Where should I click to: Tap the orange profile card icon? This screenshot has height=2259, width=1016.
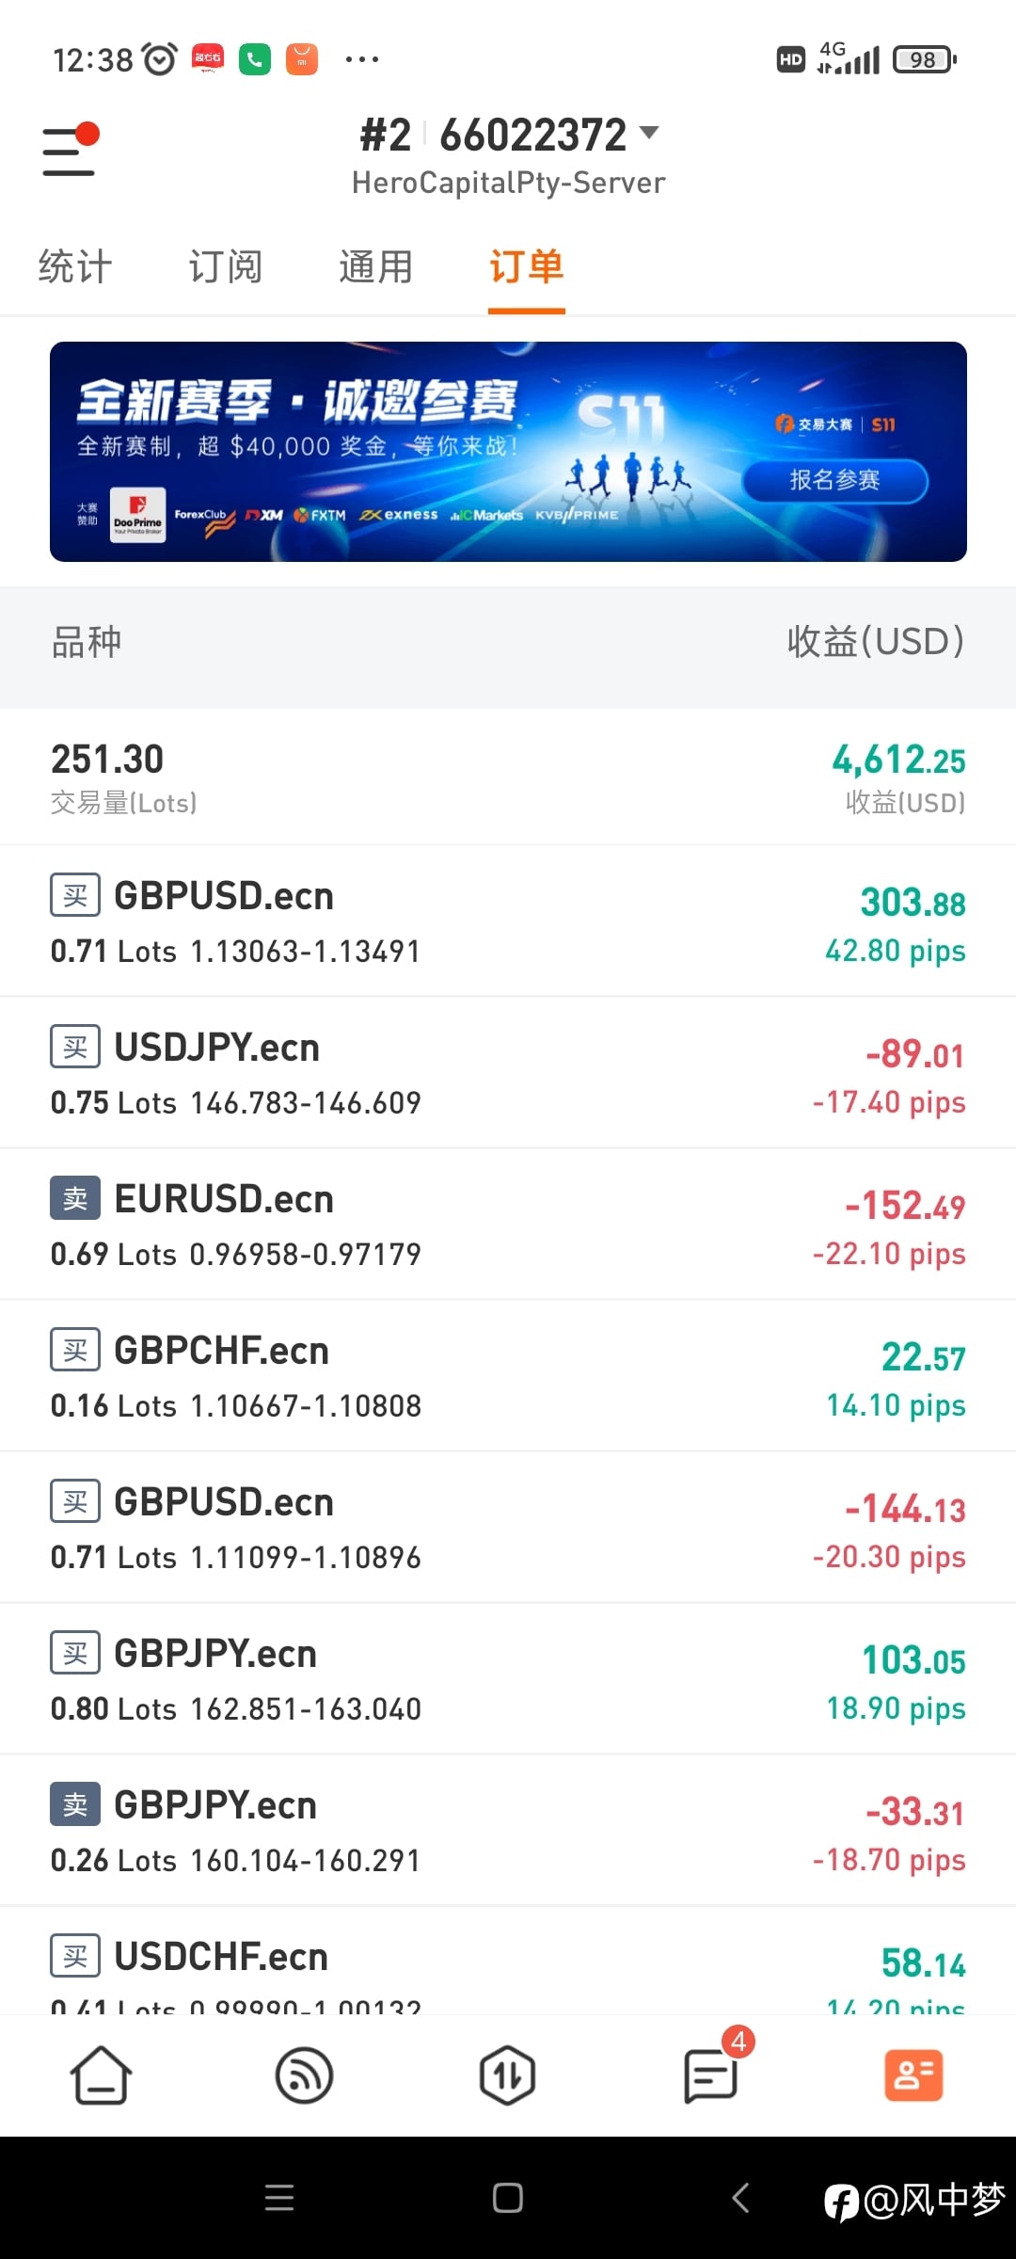(913, 2075)
